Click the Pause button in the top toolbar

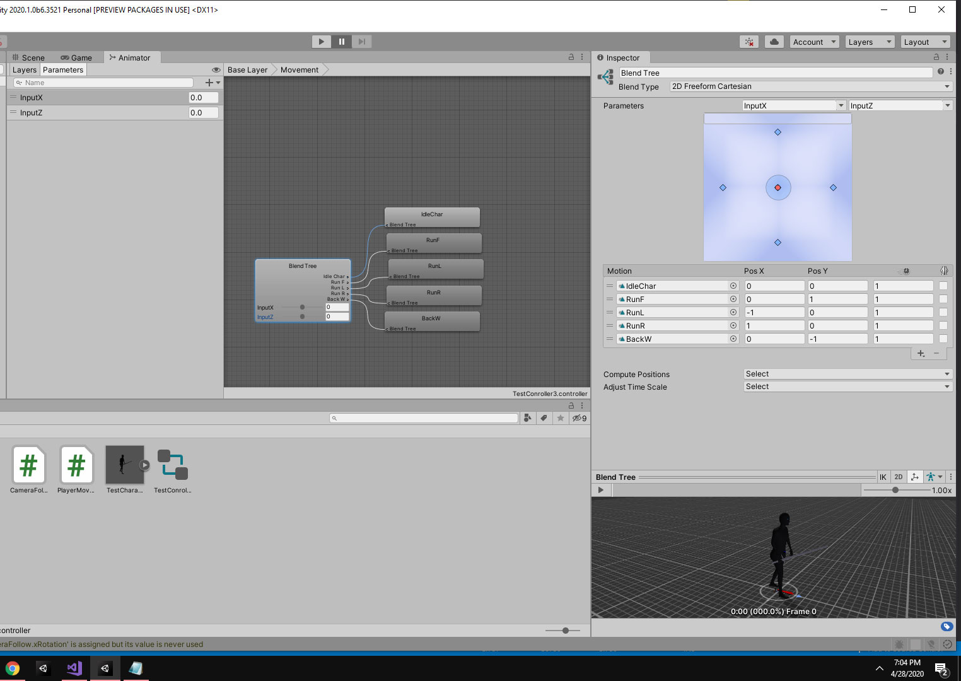point(342,42)
